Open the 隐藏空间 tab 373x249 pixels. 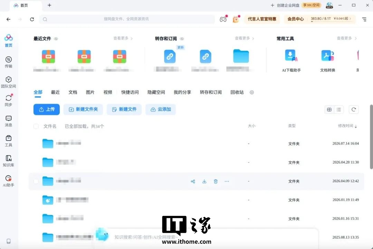coord(156,92)
